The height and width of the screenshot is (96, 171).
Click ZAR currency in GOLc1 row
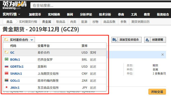click(85, 81)
